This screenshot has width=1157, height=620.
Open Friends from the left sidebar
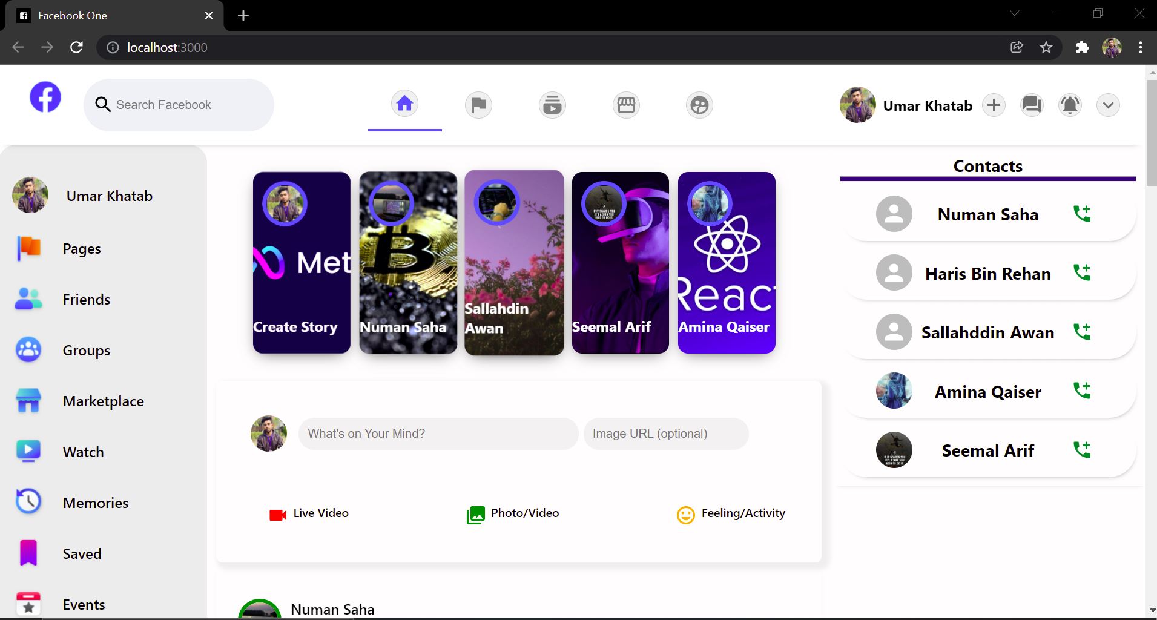[x=85, y=299]
